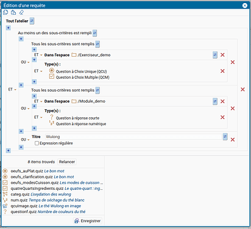Click swap icon at end of Titre field
Image resolution: width=251 pixels, height=229 pixels.
coord(225,137)
